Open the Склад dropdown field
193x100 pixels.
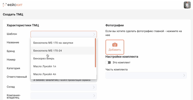pyautogui.click(x=64, y=87)
